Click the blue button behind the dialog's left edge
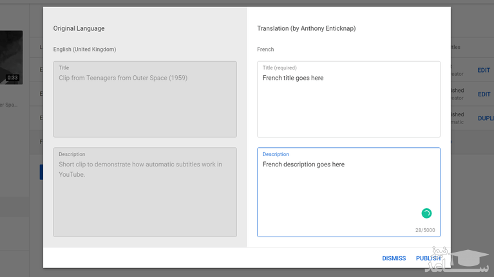 [41, 172]
